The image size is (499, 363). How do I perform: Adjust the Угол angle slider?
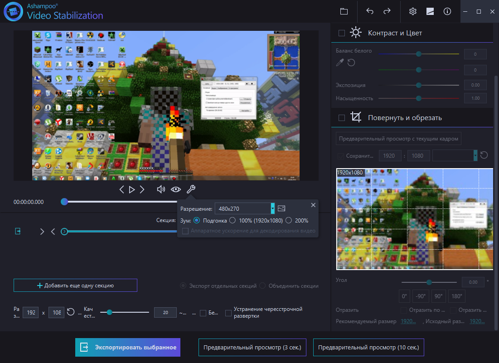(x=429, y=282)
